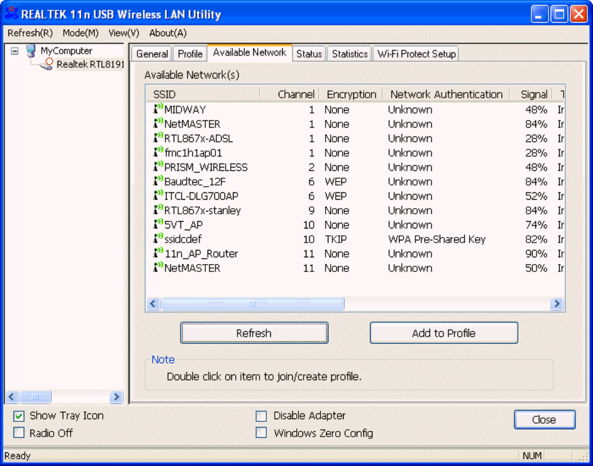Select the MyComputer tree item label

[67, 51]
